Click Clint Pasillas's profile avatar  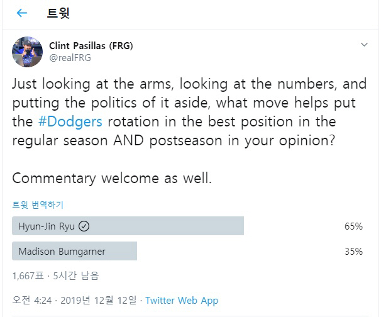[27, 52]
